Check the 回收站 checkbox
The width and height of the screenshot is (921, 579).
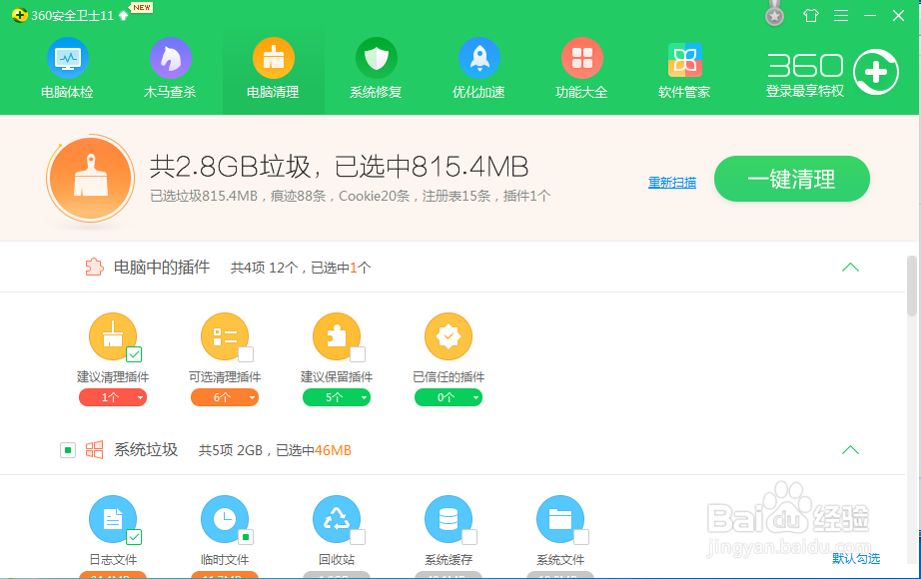358,537
